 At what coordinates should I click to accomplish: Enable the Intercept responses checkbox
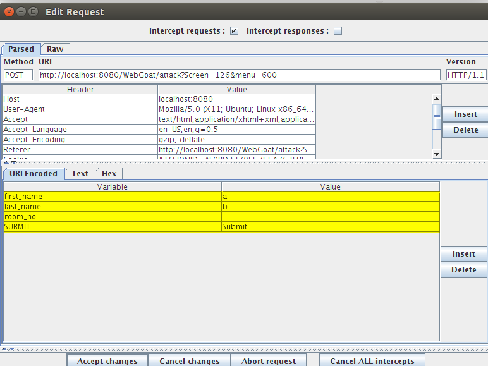point(338,31)
